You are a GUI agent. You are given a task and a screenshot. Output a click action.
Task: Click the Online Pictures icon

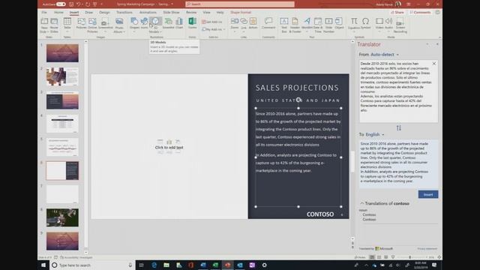[92, 22]
